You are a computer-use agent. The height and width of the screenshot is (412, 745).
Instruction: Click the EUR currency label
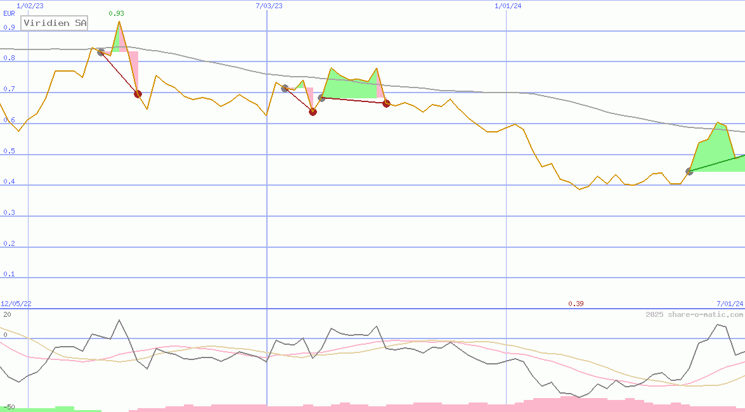pos(9,13)
